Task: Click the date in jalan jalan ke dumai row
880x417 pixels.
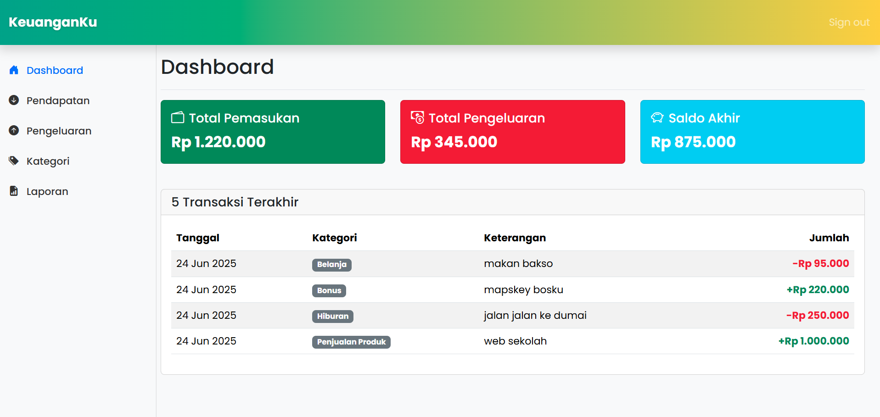Action: point(206,315)
